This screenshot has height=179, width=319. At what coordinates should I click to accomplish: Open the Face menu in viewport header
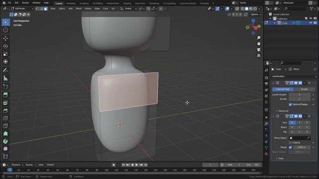point(106,9)
